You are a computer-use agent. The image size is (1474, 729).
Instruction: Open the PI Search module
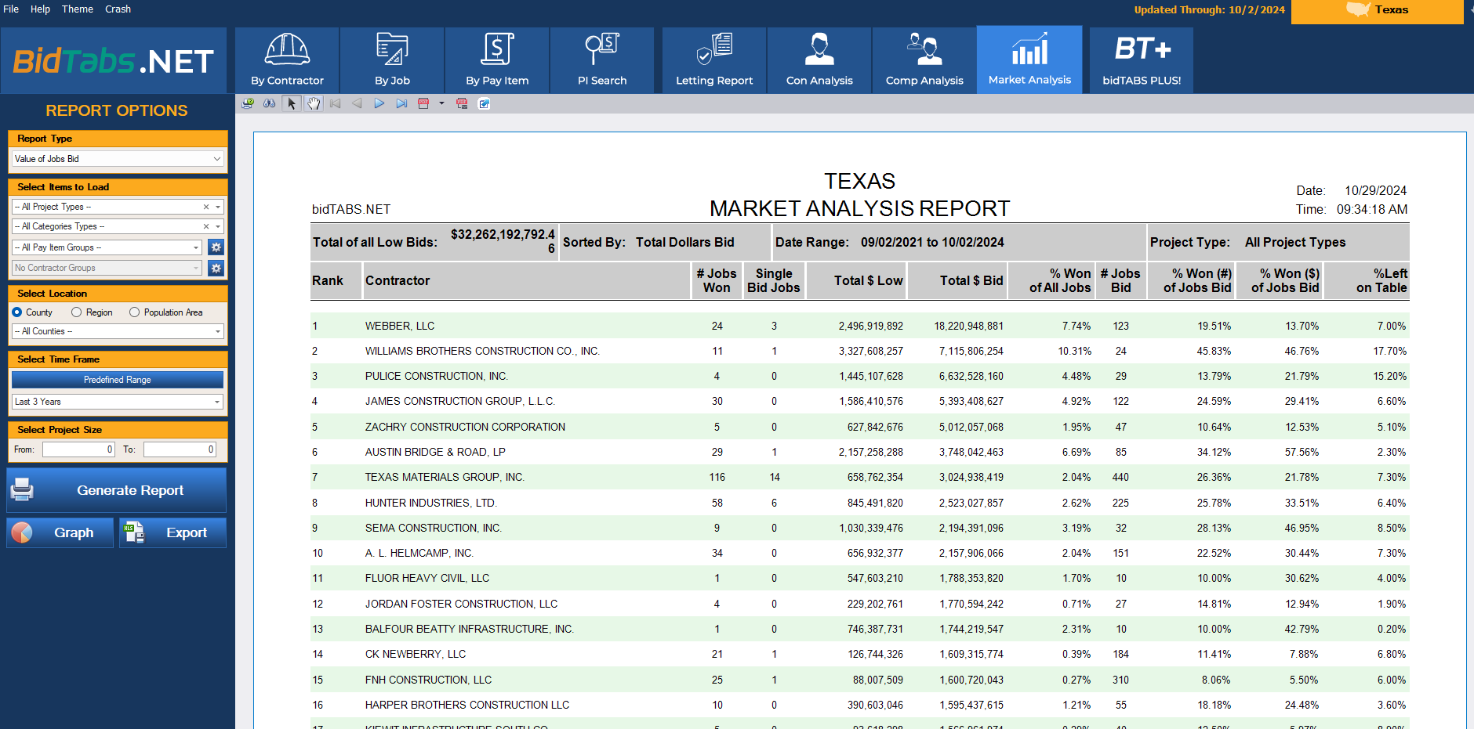click(602, 60)
